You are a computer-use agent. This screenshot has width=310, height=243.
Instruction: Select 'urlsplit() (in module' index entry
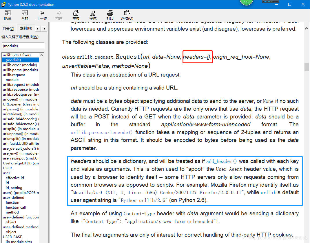point(21,129)
